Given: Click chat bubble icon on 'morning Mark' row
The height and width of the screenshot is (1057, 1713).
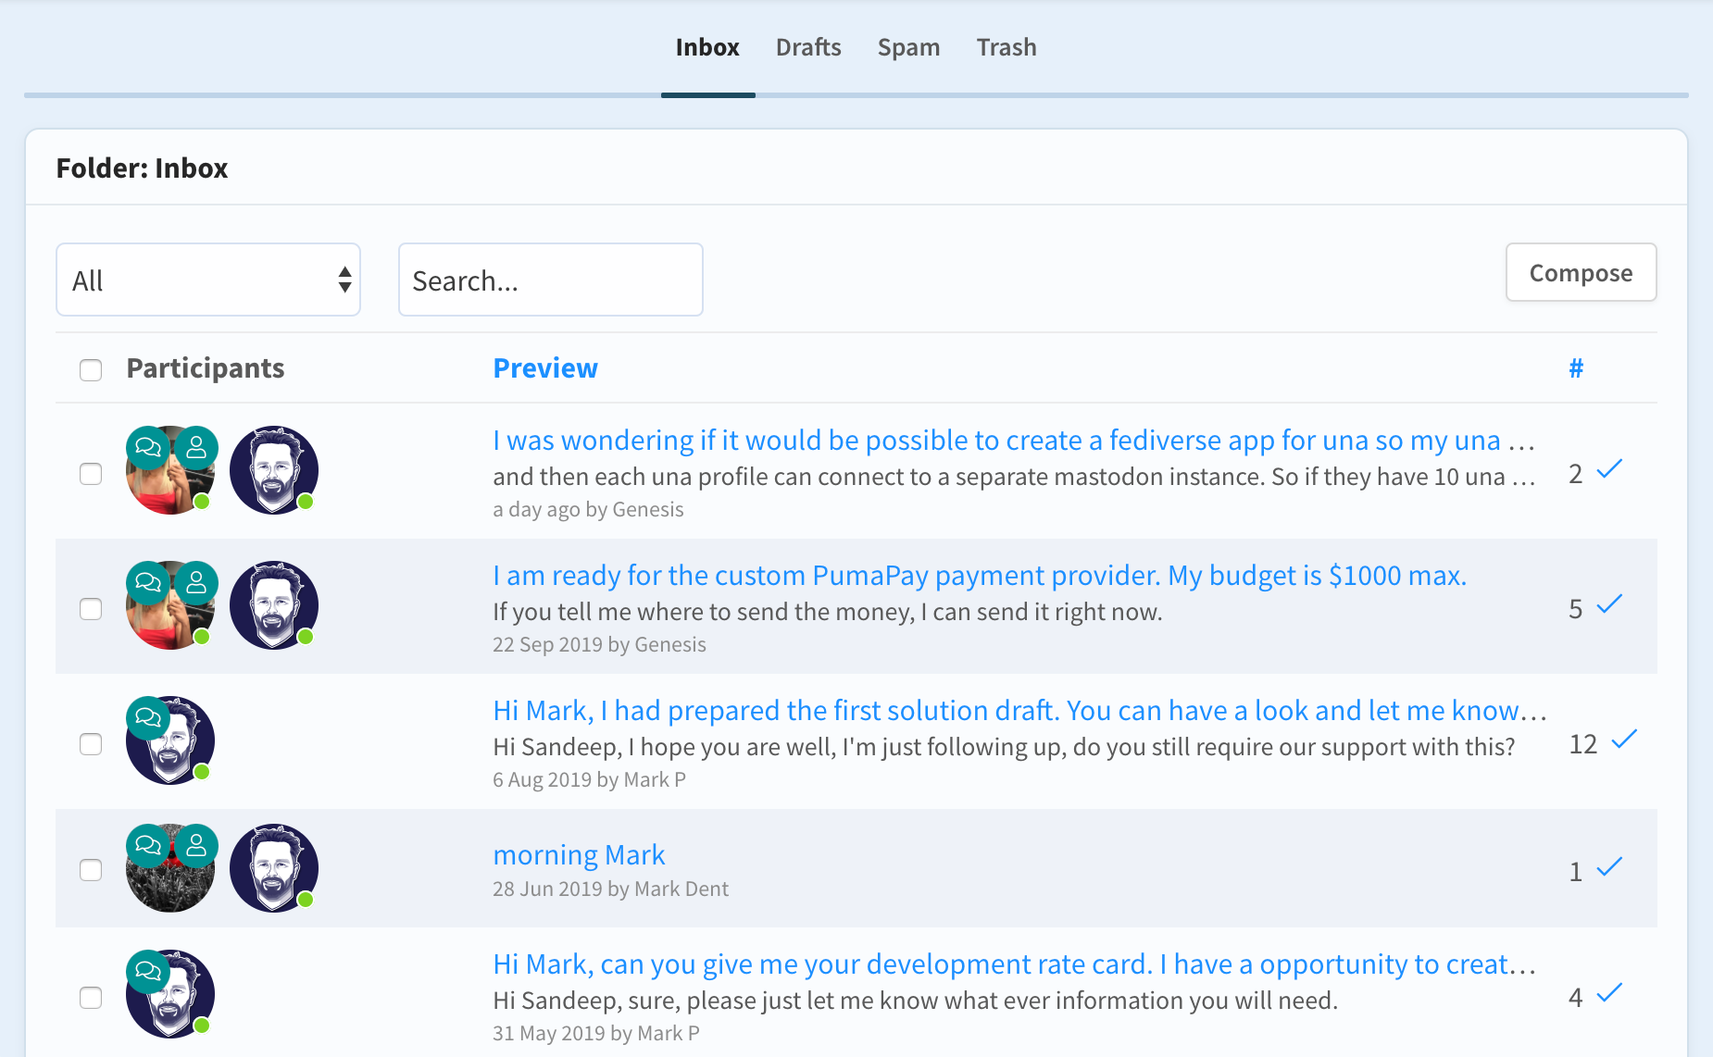Looking at the screenshot, I should [148, 845].
